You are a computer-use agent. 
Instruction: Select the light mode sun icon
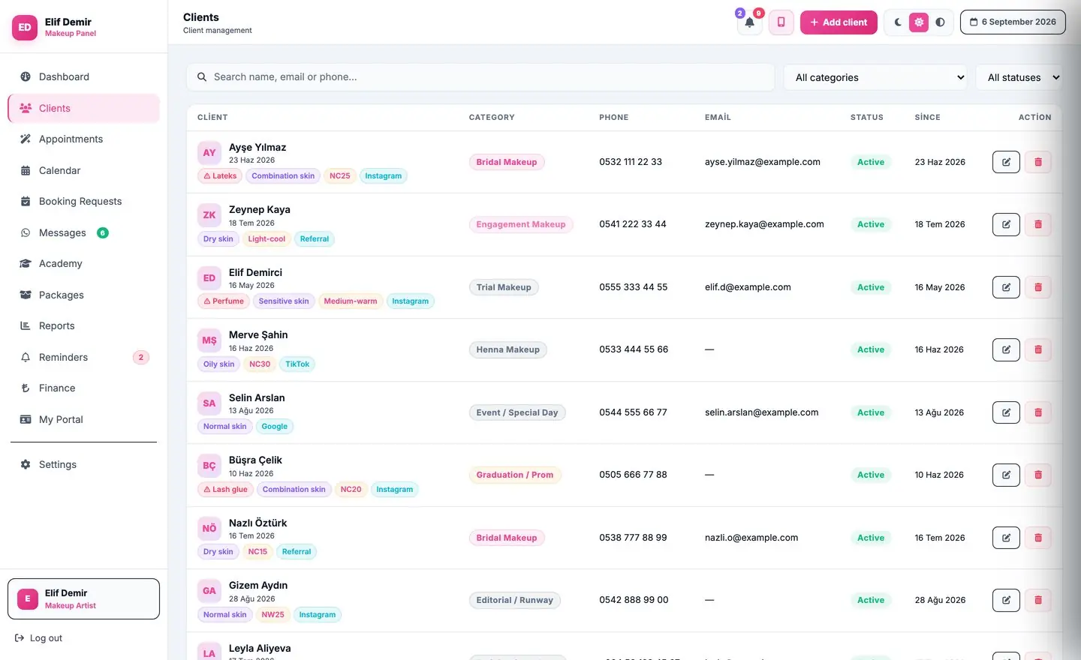coord(919,22)
